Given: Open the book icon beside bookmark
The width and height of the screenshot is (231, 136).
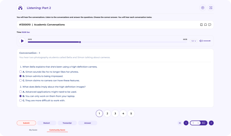Looking at the screenshot, I should point(201,24).
